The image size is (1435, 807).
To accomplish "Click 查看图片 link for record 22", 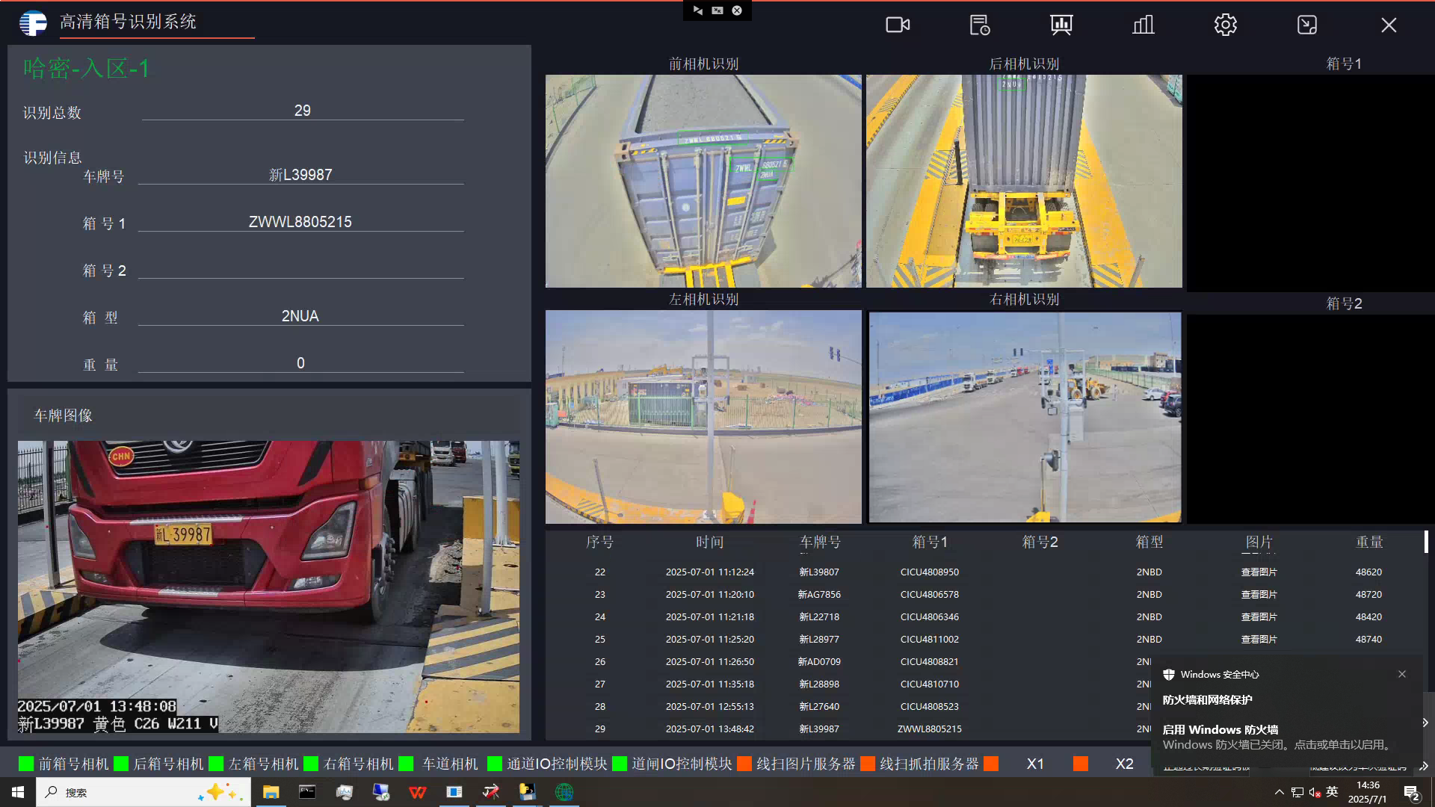I will pyautogui.click(x=1259, y=572).
